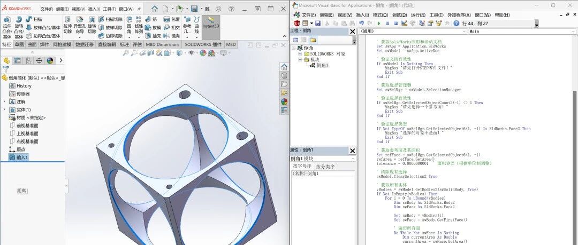
Task: Open VBA 运行(R) run menu
Action: pyautogui.click(x=417, y=15)
